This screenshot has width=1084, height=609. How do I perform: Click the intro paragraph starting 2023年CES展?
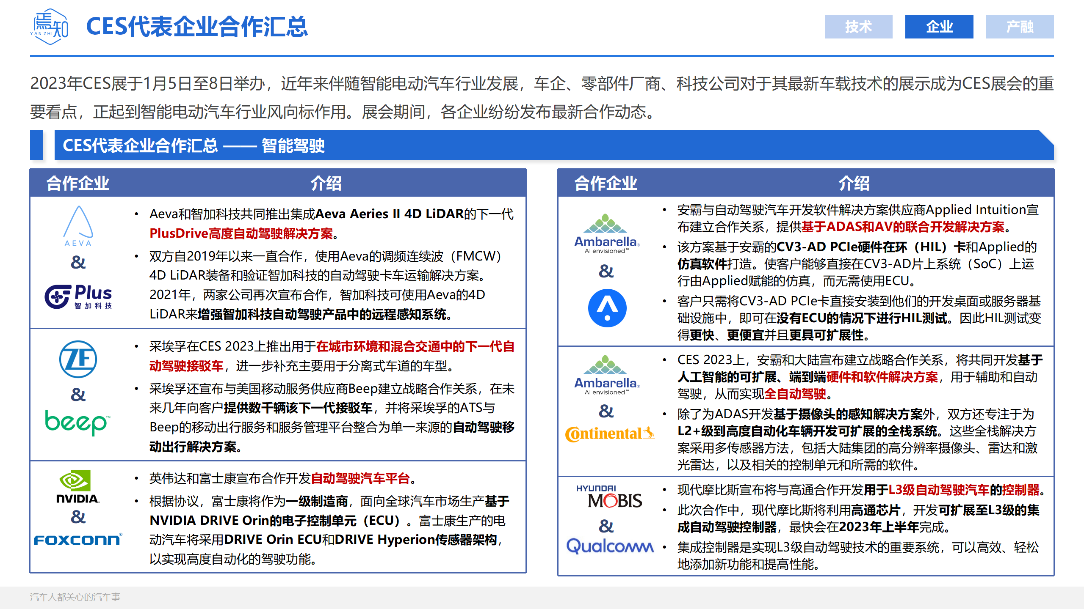(542, 97)
